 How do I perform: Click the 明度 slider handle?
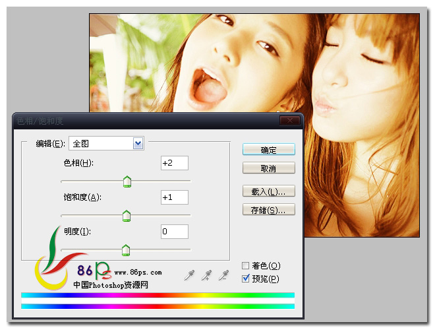click(x=126, y=250)
